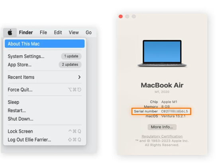The height and width of the screenshot is (165, 216).
Task: Click the MacBook Air laptop image
Action: coord(162,53)
